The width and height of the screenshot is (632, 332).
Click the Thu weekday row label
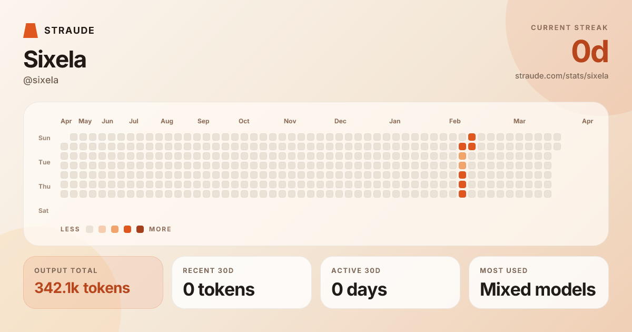click(44, 187)
